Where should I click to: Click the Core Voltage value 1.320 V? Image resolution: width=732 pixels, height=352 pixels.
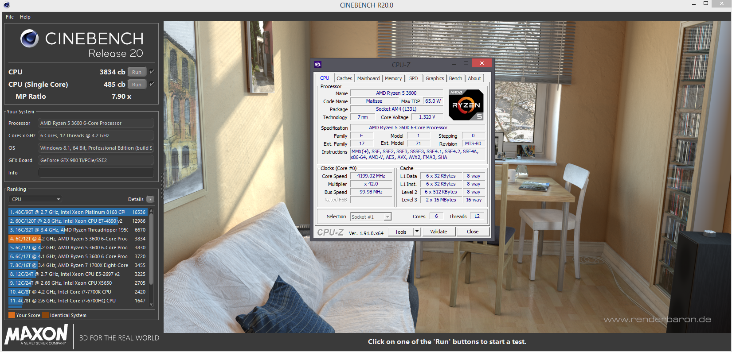click(x=427, y=117)
